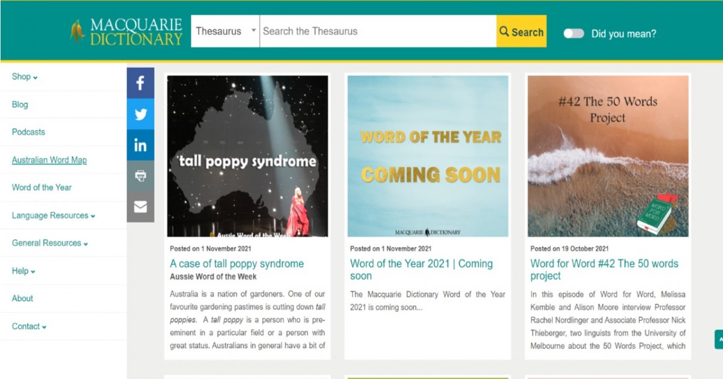Click the yellow Search button
This screenshot has height=379, width=723.
tap(522, 31)
